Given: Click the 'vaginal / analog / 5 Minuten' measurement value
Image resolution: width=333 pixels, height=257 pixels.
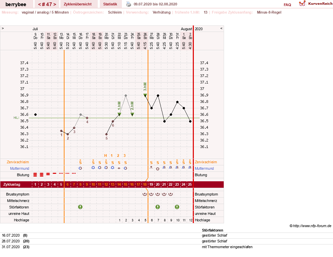Looking at the screenshot, I should [45, 12].
